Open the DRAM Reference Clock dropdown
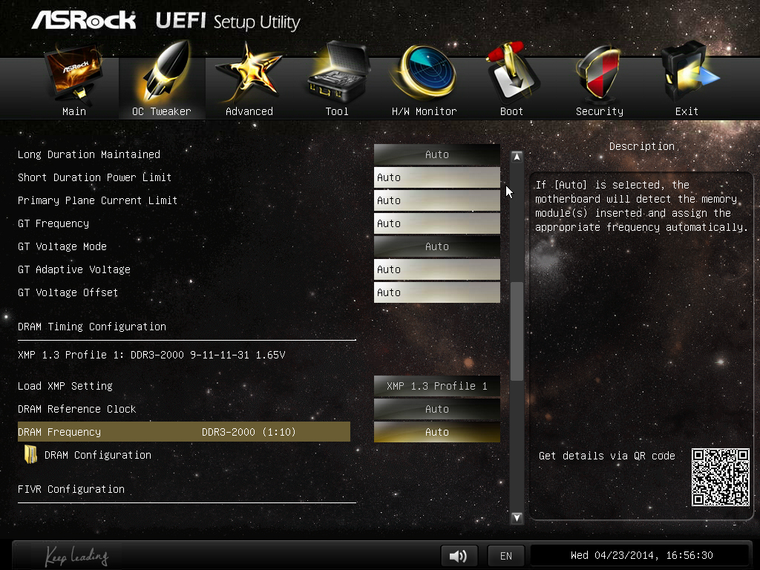 (436, 409)
